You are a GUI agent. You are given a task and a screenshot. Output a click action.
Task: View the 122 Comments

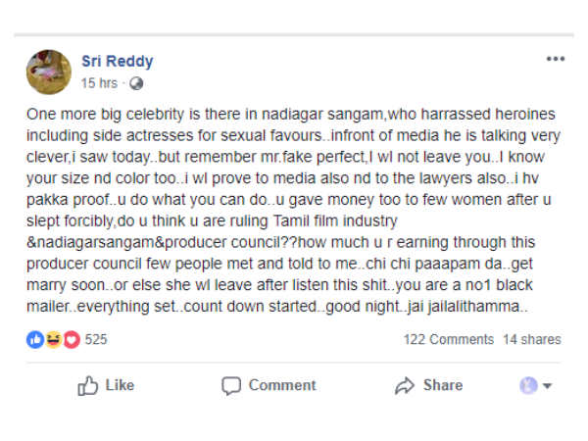(x=448, y=339)
